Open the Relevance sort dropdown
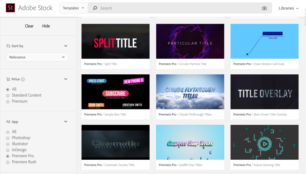Screen dimensions: 306x174 point(37,57)
